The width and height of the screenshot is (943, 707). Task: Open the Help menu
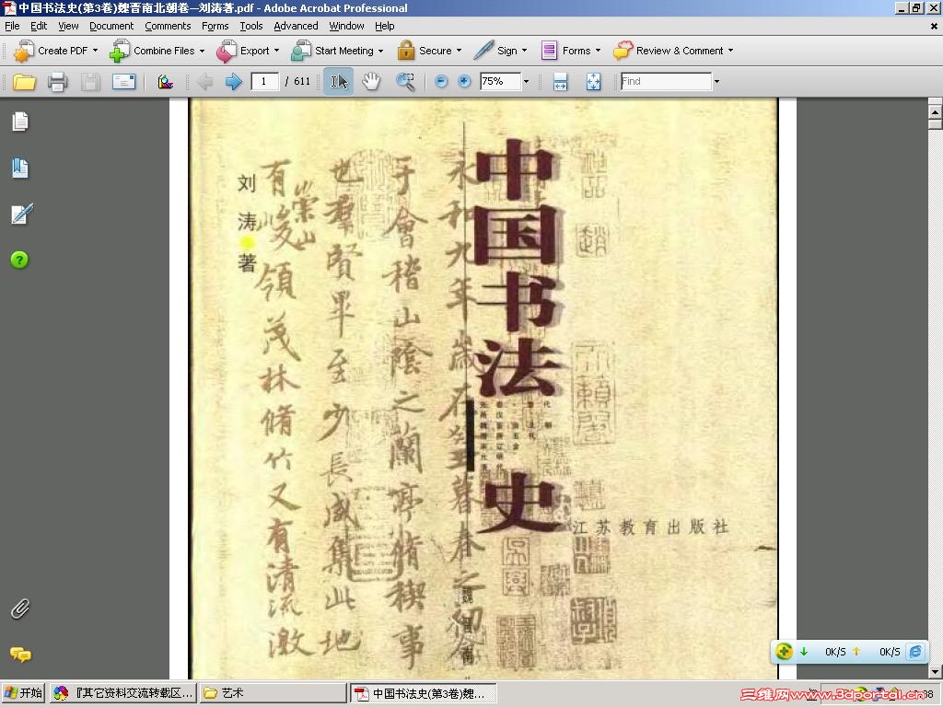[x=384, y=26]
